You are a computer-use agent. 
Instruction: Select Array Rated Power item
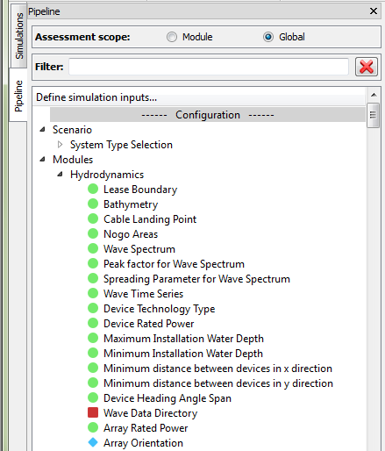coord(146,428)
